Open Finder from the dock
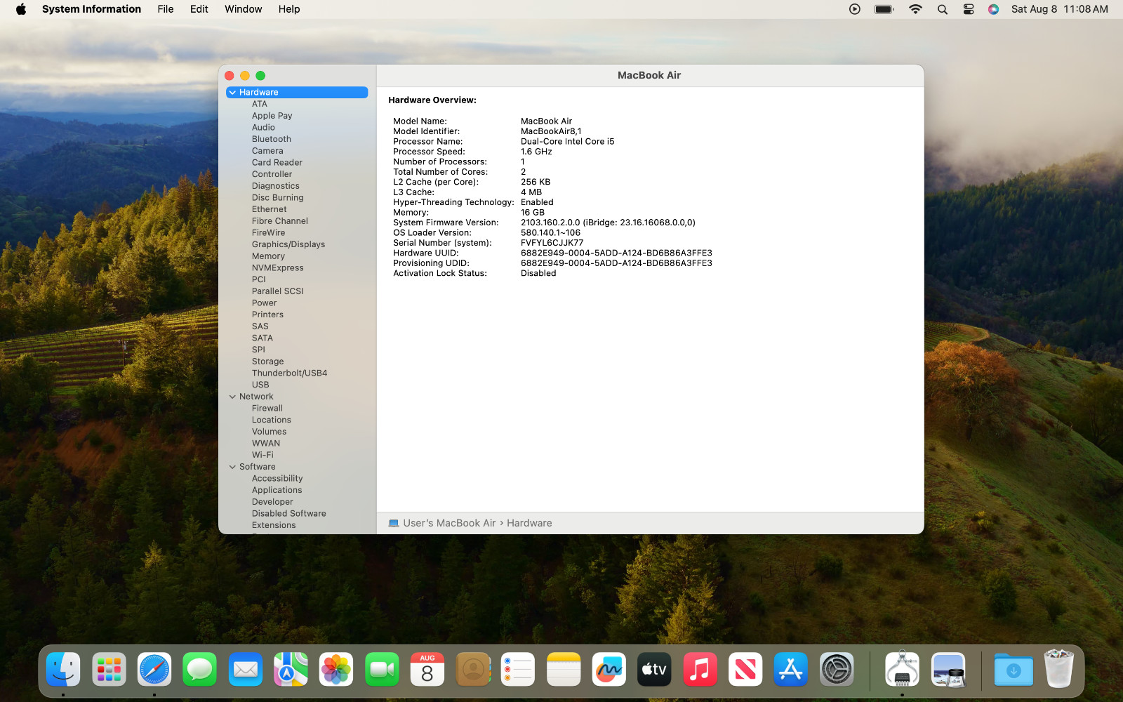 pyautogui.click(x=63, y=670)
